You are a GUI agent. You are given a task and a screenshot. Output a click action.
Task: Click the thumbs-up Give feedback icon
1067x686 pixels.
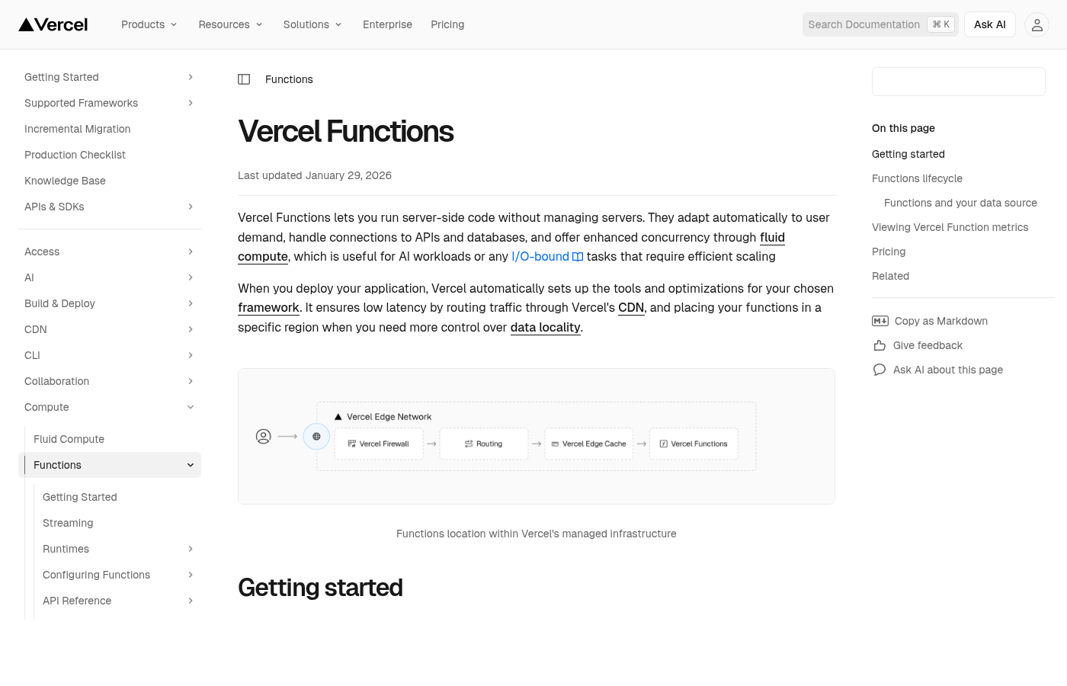[x=879, y=345]
